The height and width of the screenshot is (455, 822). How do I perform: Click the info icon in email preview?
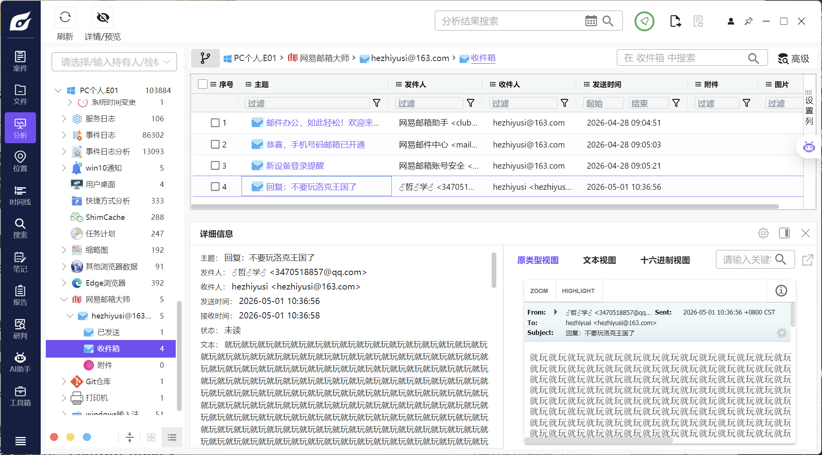(781, 291)
